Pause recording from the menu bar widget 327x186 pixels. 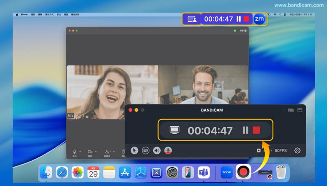(239, 19)
